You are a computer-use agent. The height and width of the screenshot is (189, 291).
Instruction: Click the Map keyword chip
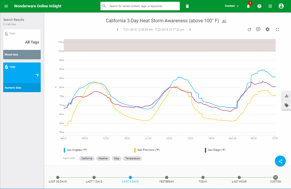coord(117,158)
